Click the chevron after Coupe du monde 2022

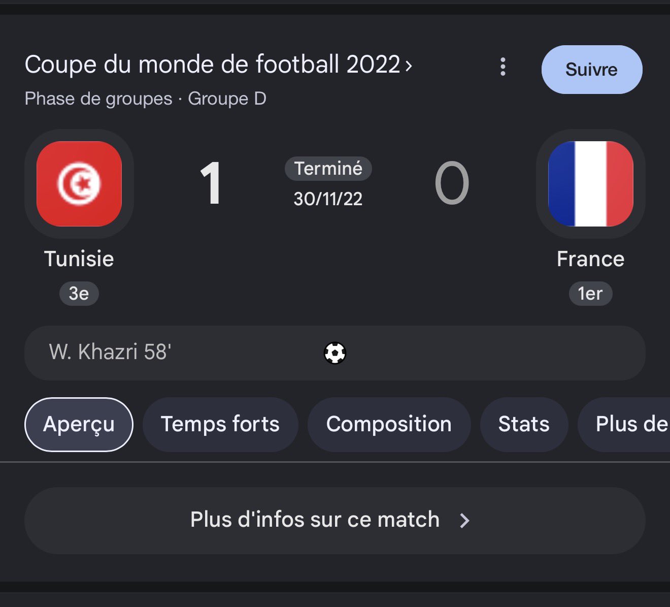point(409,66)
